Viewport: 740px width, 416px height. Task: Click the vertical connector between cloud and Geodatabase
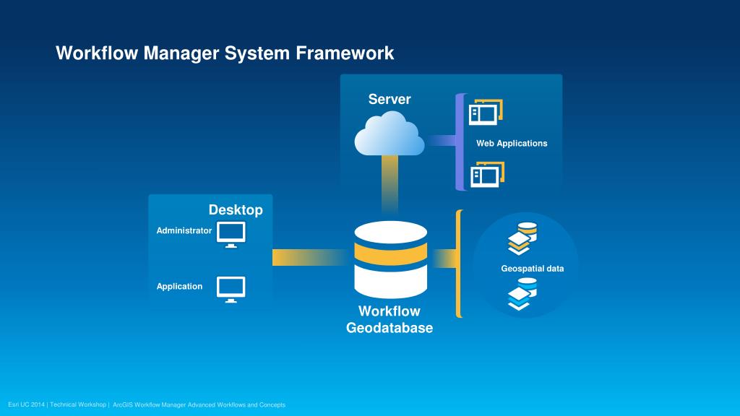coord(390,186)
